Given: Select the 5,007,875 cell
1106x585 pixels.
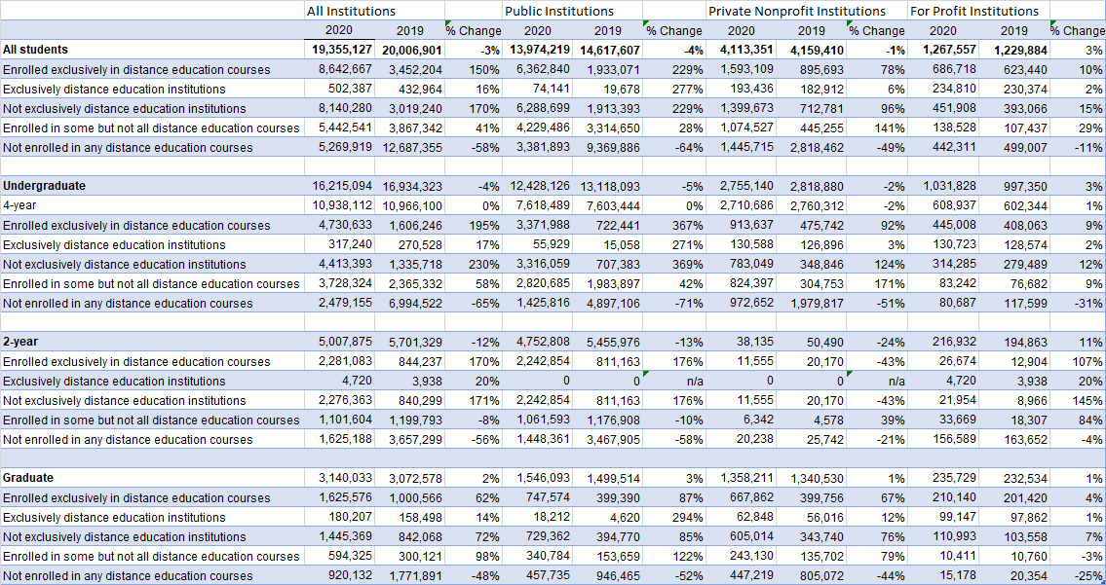Looking at the screenshot, I should coord(339,342).
